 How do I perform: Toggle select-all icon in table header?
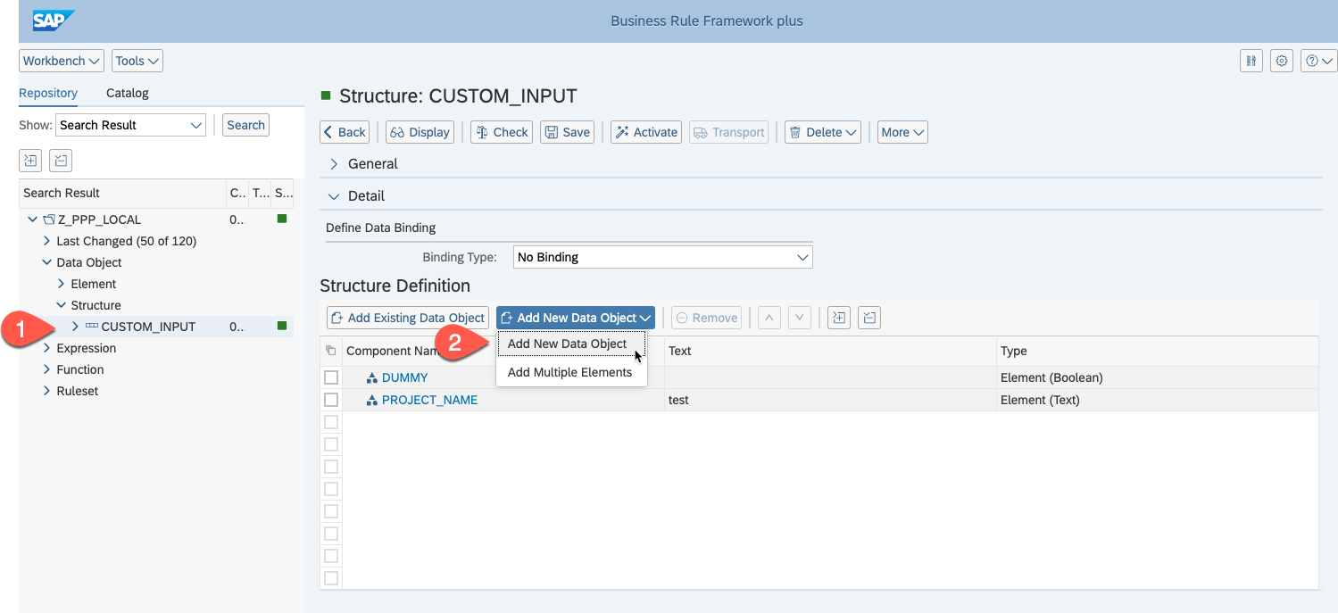[331, 351]
